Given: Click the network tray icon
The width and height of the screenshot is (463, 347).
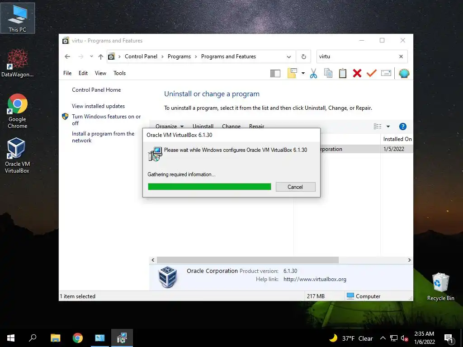Looking at the screenshot, I should click(394, 338).
